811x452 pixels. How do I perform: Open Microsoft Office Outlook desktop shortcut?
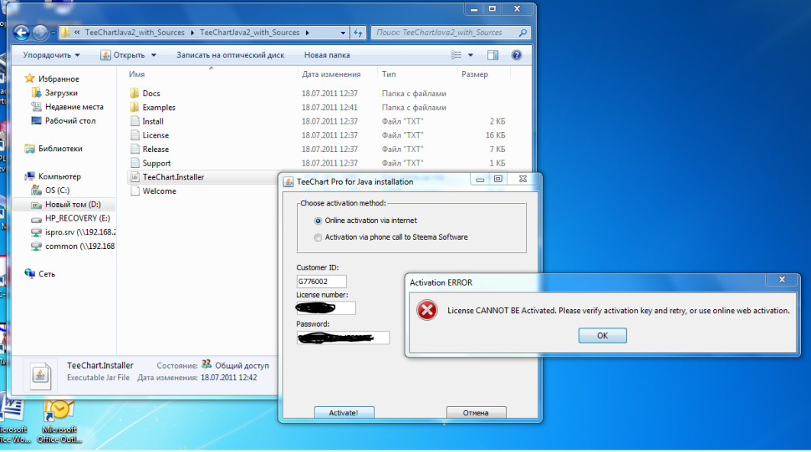(60, 421)
